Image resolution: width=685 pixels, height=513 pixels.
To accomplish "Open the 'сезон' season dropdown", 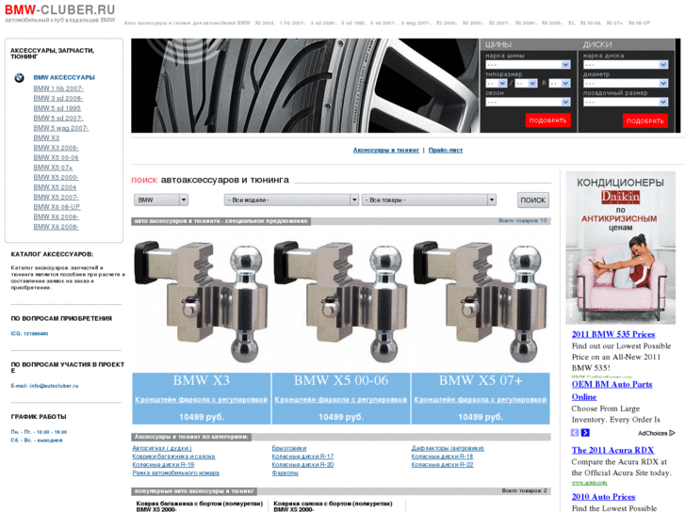I will pyautogui.click(x=528, y=103).
